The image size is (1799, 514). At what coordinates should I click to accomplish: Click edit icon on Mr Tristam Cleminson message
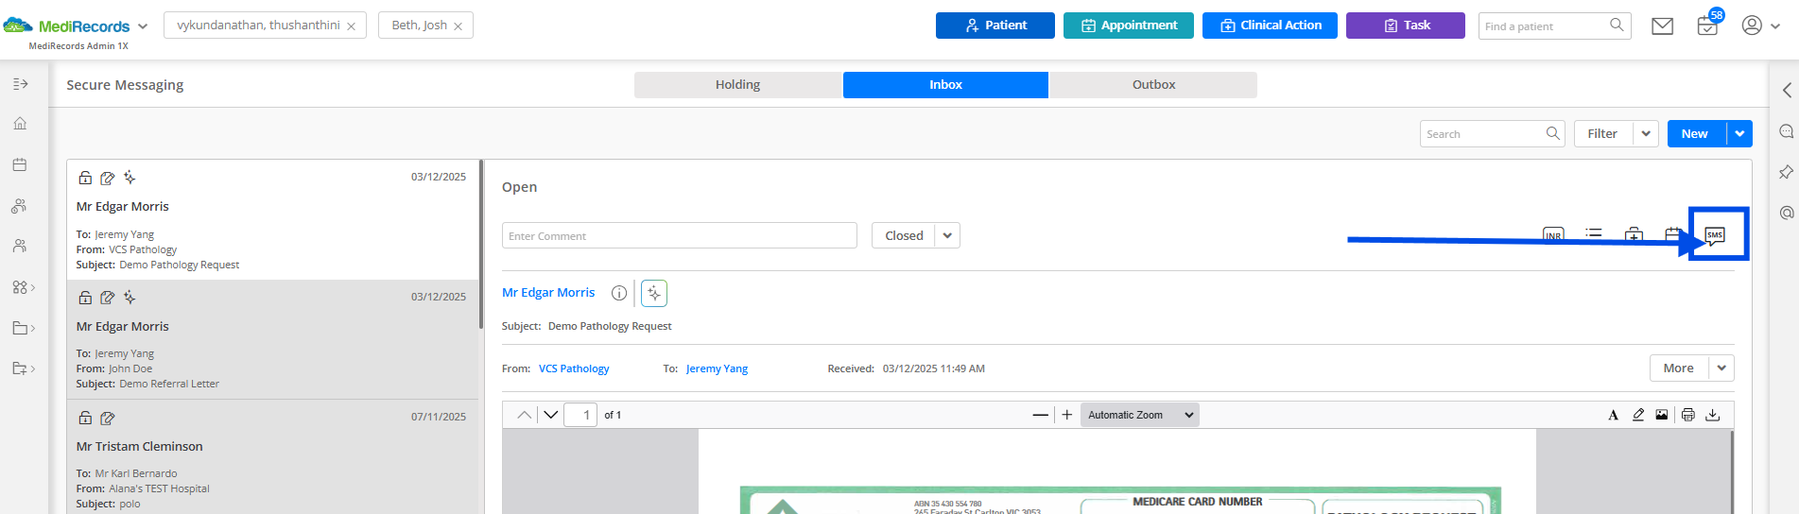pos(108,418)
